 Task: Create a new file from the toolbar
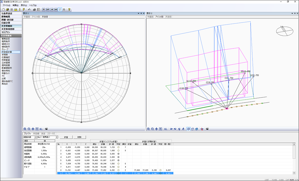4,9
